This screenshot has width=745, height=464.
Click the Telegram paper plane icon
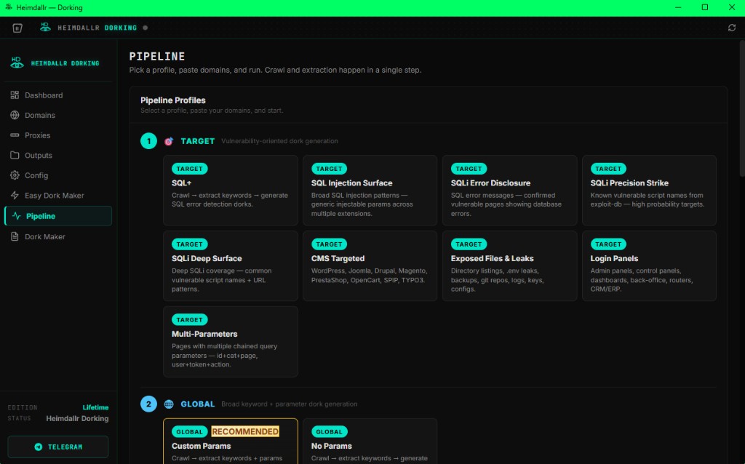click(39, 447)
